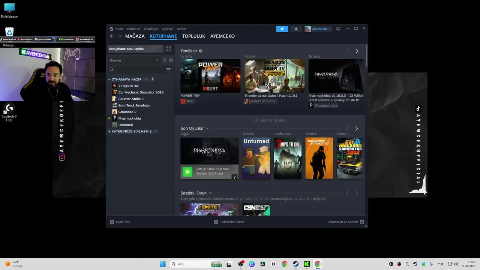Click Kütüphane Ana Sayfası button

point(135,49)
